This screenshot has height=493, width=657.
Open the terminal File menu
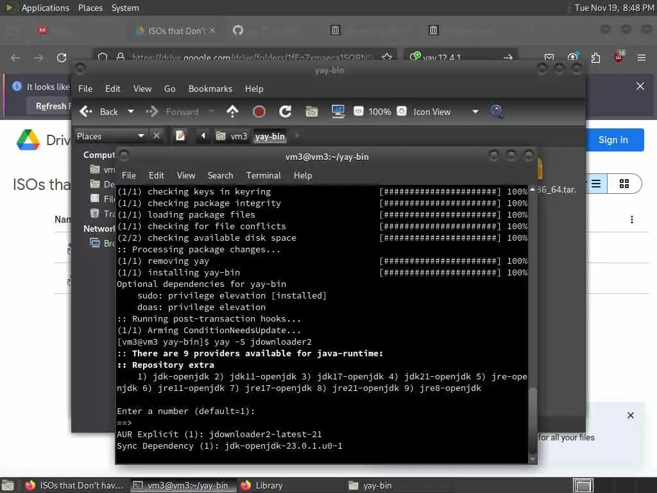(128, 175)
